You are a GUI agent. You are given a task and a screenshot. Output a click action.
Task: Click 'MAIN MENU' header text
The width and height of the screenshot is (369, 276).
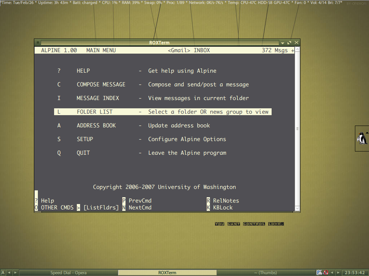click(x=101, y=50)
